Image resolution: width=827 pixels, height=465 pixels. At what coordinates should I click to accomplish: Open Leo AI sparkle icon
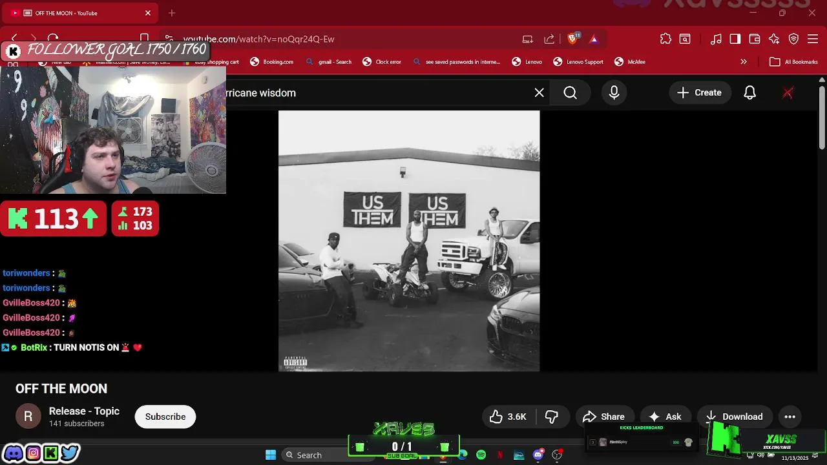tap(774, 39)
